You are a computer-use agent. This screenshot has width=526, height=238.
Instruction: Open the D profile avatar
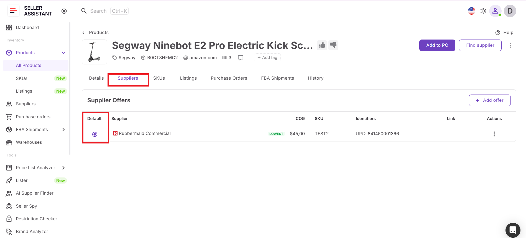point(510,11)
